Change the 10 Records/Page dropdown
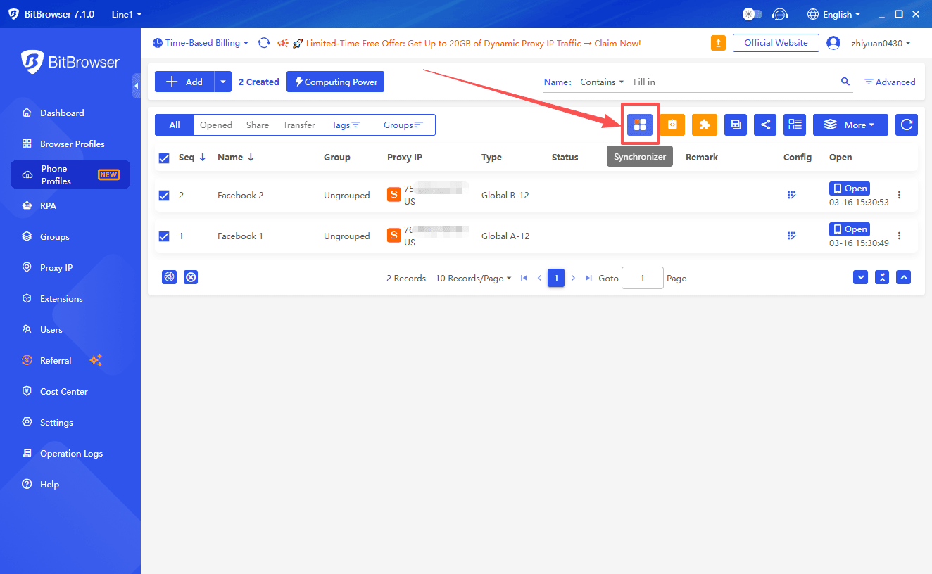This screenshot has width=932, height=574. tap(473, 278)
